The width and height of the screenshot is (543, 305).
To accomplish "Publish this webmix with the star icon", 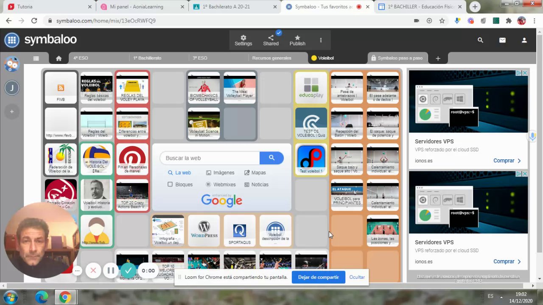I will [297, 41].
